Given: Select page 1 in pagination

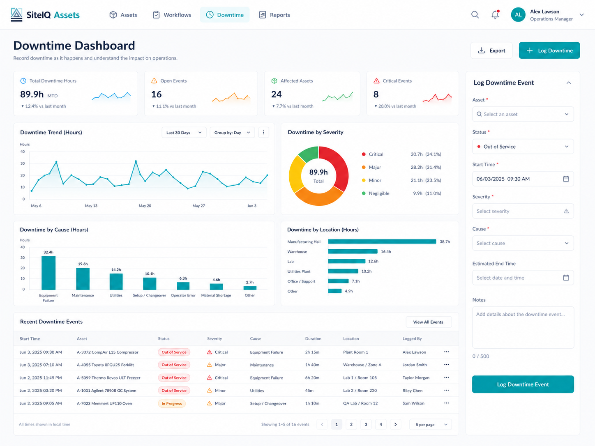Looking at the screenshot, I should pos(337,424).
